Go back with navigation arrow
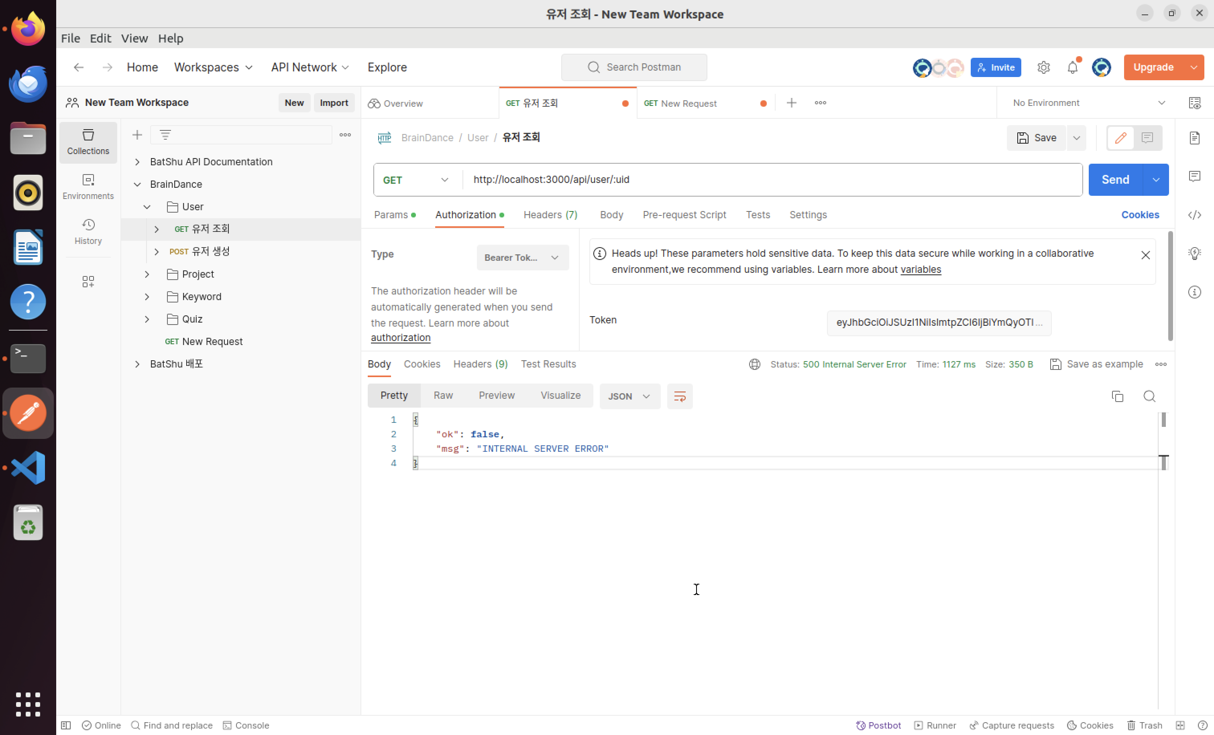The height and width of the screenshot is (735, 1214). point(78,67)
